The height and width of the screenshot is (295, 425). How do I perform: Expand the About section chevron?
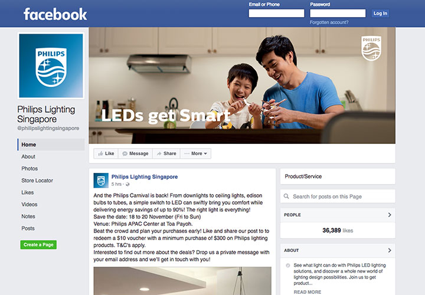390,250
